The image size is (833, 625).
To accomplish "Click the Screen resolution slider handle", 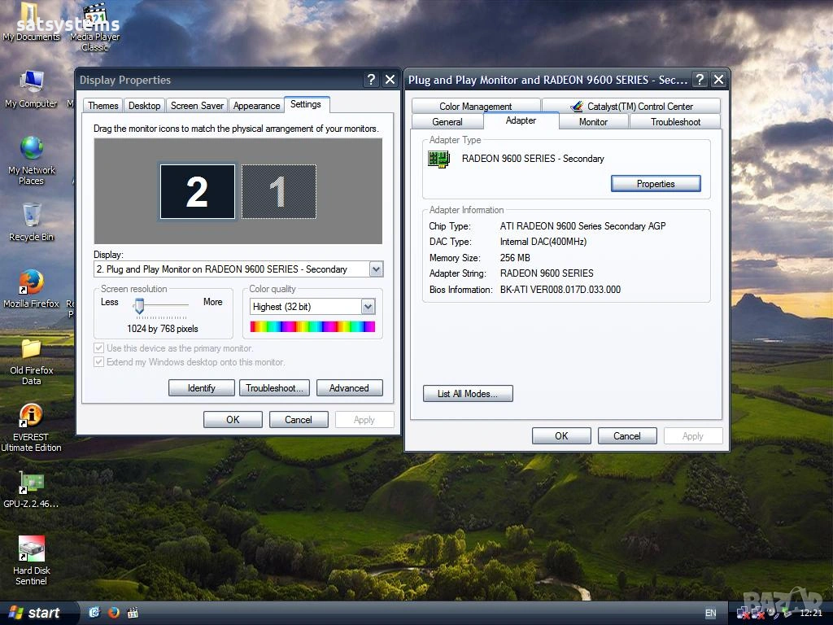I will (139, 306).
